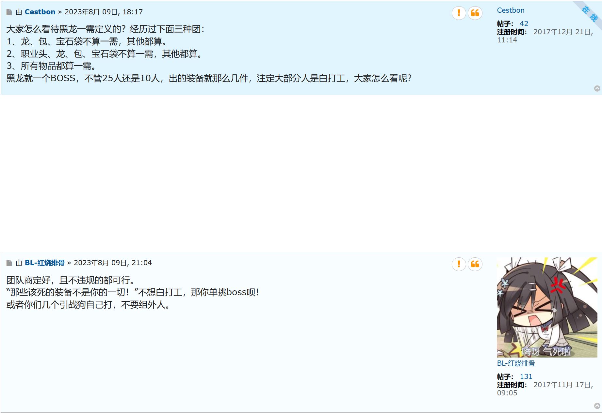Click the reply line starting with 团队商定好
The width and height of the screenshot is (602, 413).
(71, 280)
